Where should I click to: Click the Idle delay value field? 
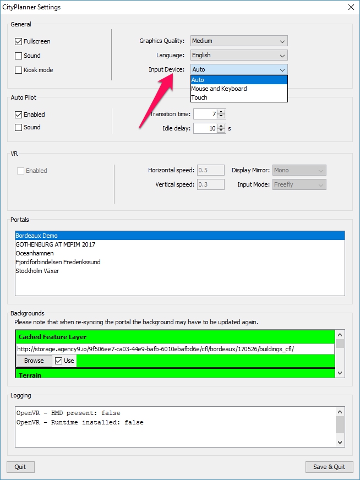point(205,128)
